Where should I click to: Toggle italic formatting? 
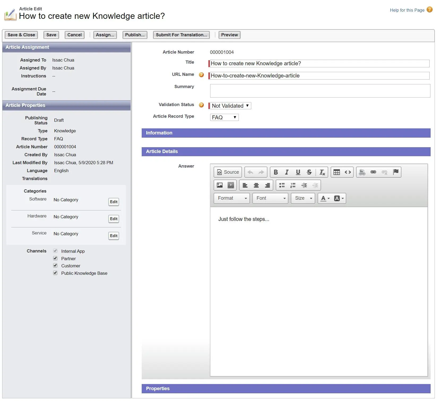[x=287, y=172]
